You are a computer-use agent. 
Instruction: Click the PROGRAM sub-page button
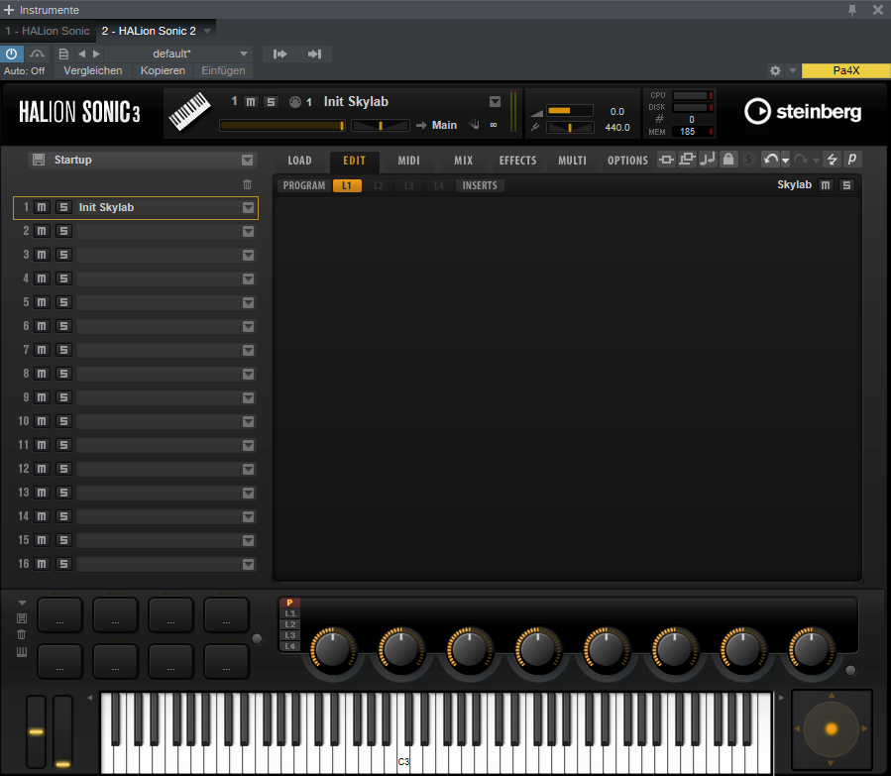[304, 185]
